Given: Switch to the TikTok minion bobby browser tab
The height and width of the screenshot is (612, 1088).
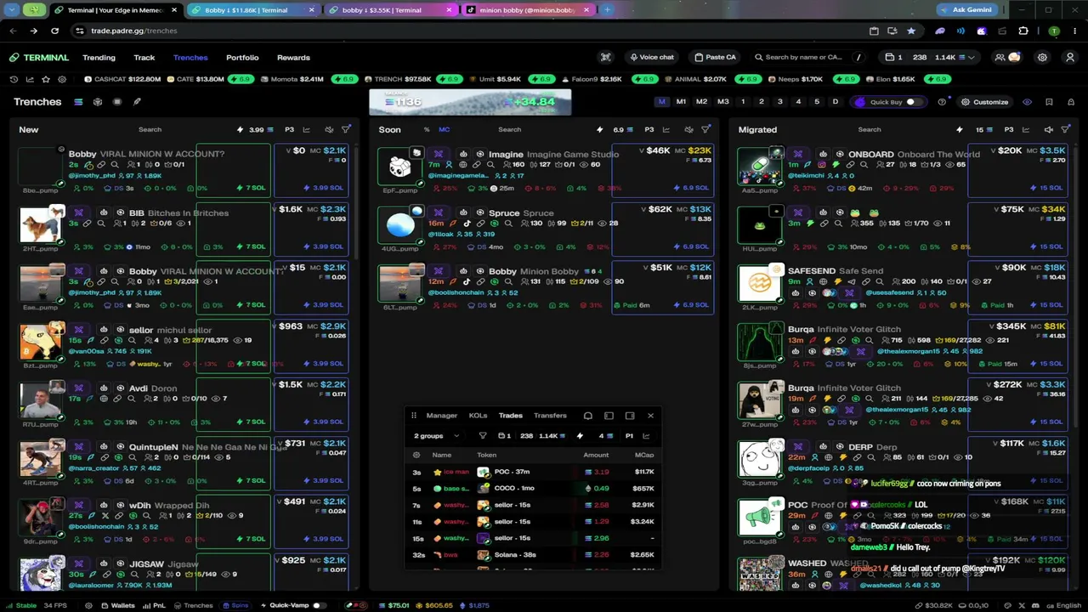Looking at the screenshot, I should click(x=527, y=10).
